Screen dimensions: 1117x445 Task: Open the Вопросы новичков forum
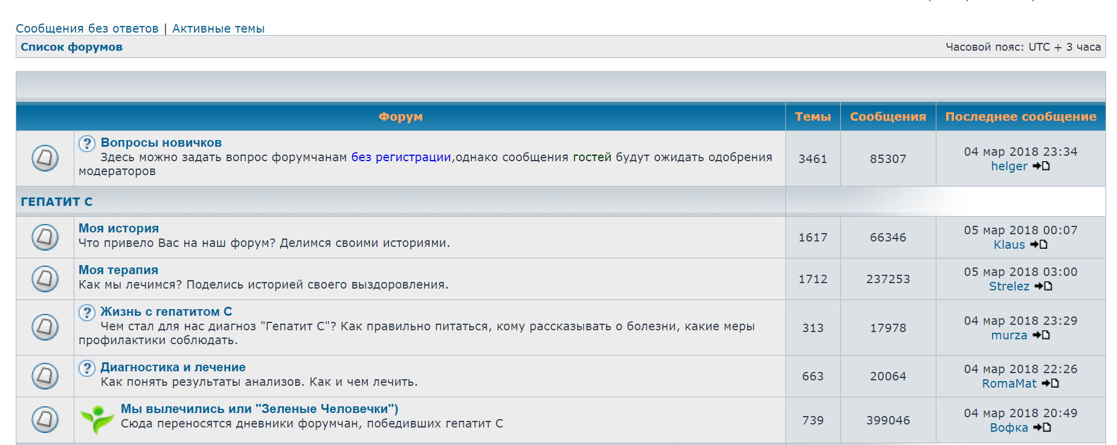click(x=161, y=142)
